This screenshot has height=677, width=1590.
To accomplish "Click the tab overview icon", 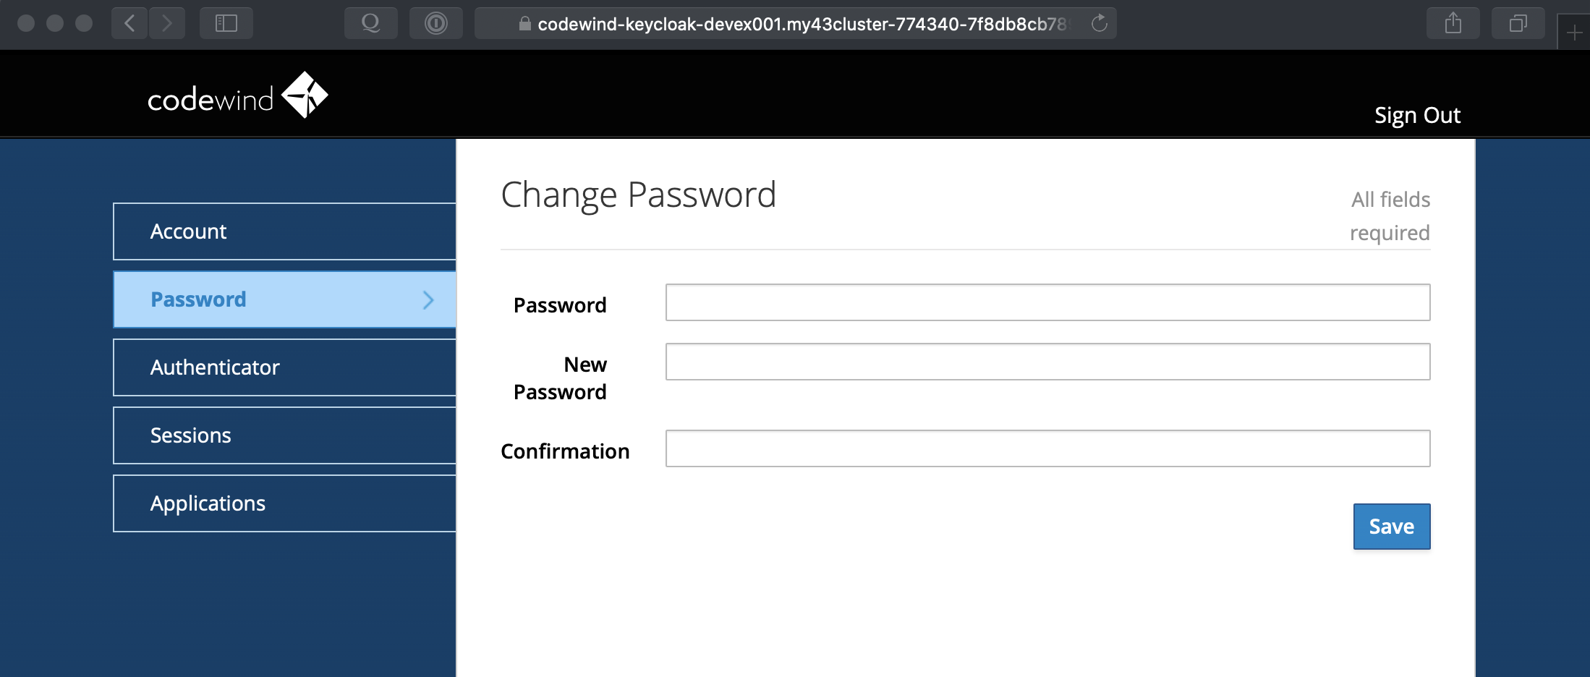I will tap(1517, 23).
